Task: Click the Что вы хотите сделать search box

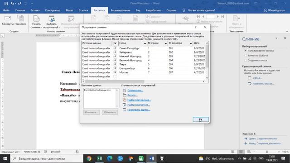Action: click(201, 10)
